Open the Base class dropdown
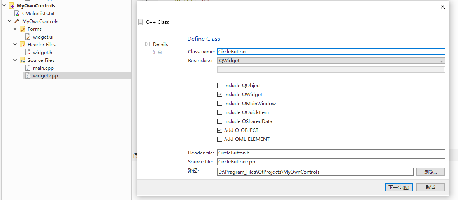This screenshot has width=458, height=200. (331, 61)
